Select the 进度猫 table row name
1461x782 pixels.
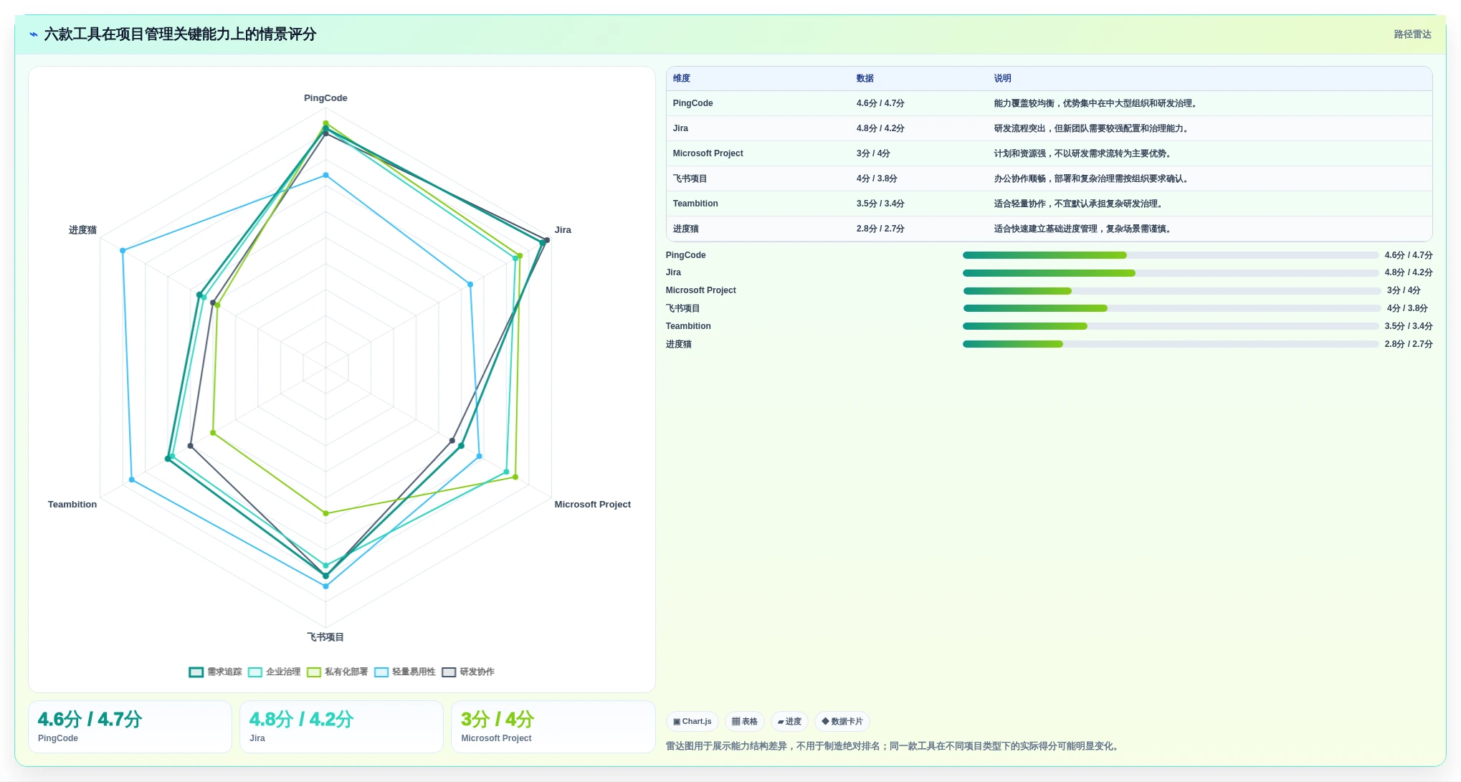(x=685, y=229)
